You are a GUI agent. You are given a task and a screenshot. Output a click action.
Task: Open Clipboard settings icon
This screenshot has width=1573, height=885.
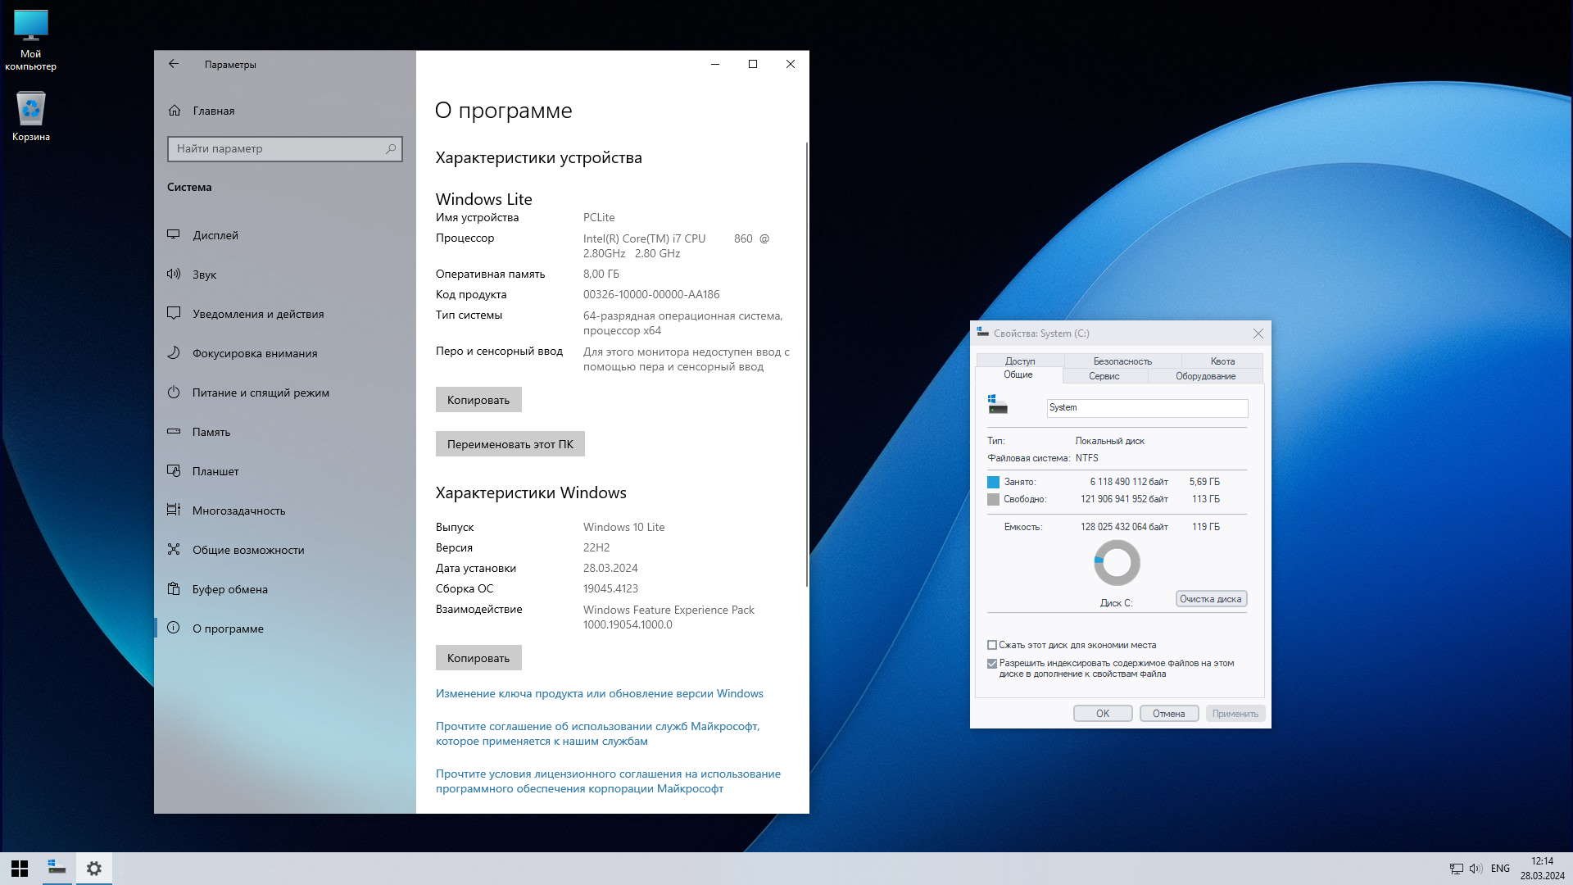pos(174,589)
